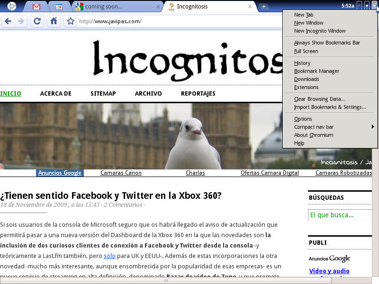The height and width of the screenshot is (284, 379).
Task: Go to the home page
Action: coord(54,21)
